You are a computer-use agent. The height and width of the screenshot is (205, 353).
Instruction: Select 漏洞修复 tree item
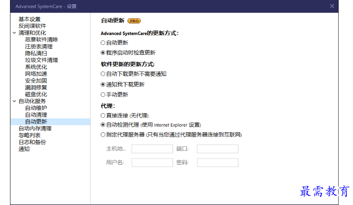click(36, 87)
